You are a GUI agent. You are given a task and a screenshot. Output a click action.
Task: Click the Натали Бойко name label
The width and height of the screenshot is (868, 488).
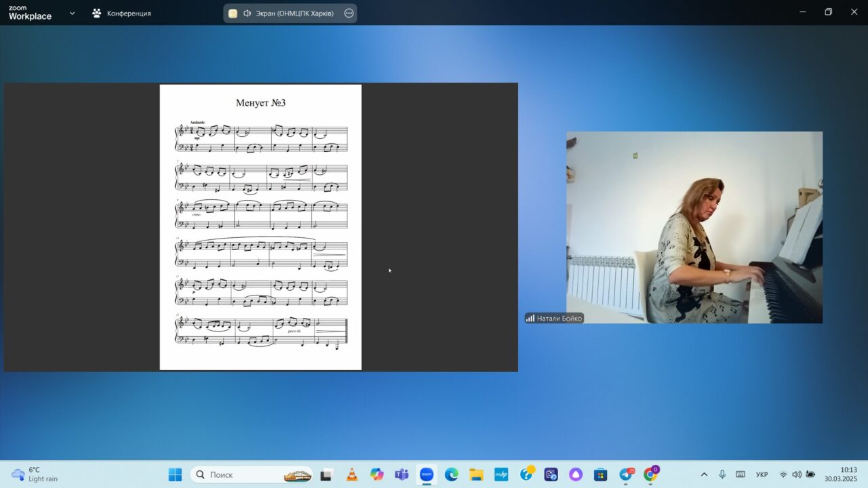tap(559, 319)
